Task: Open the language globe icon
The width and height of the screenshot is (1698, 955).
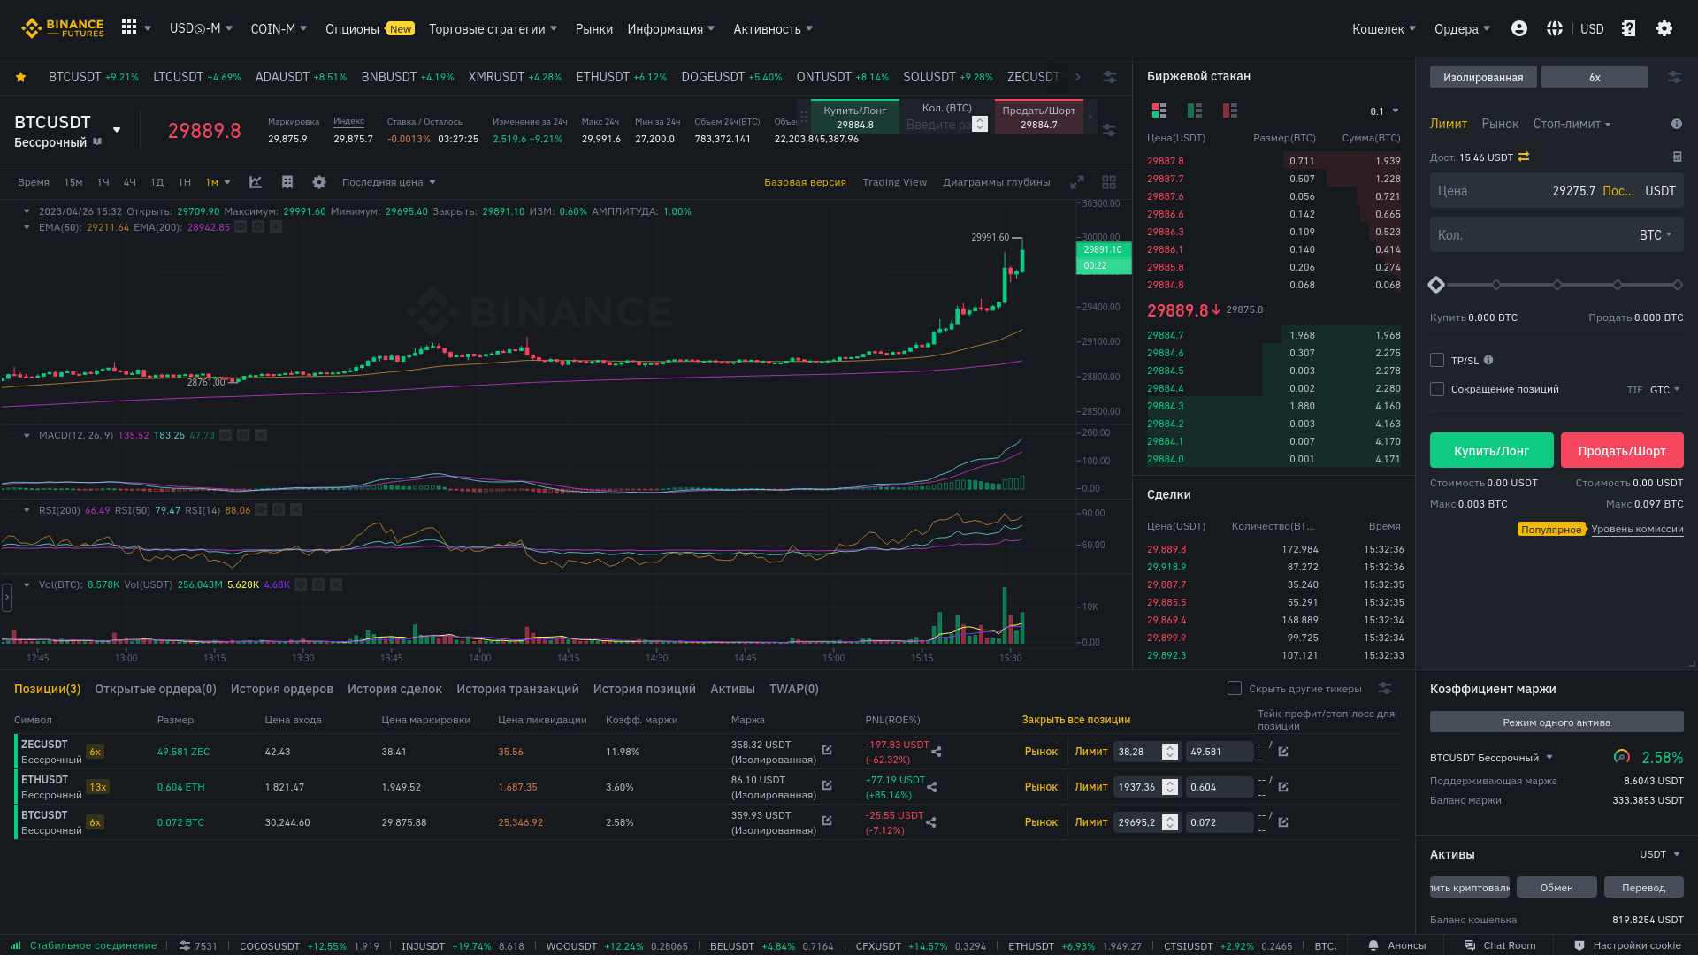Action: pos(1555,28)
